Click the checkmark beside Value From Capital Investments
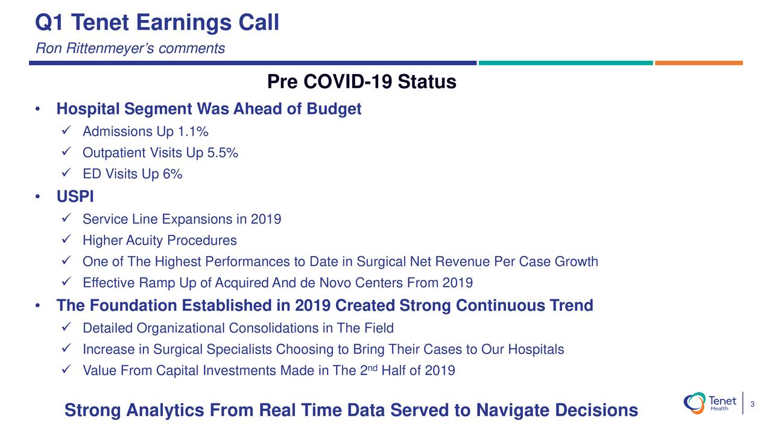772x433 pixels. pyautogui.click(x=68, y=370)
